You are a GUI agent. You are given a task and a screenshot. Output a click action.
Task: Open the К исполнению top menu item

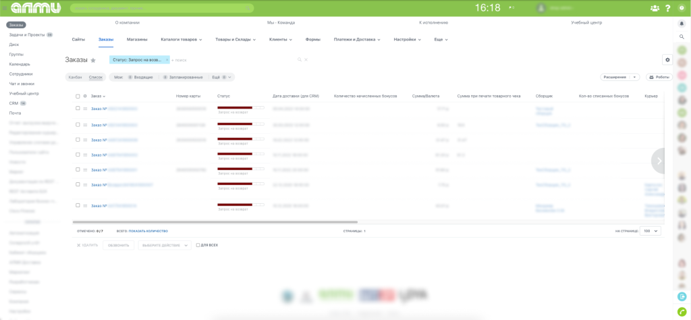(433, 22)
